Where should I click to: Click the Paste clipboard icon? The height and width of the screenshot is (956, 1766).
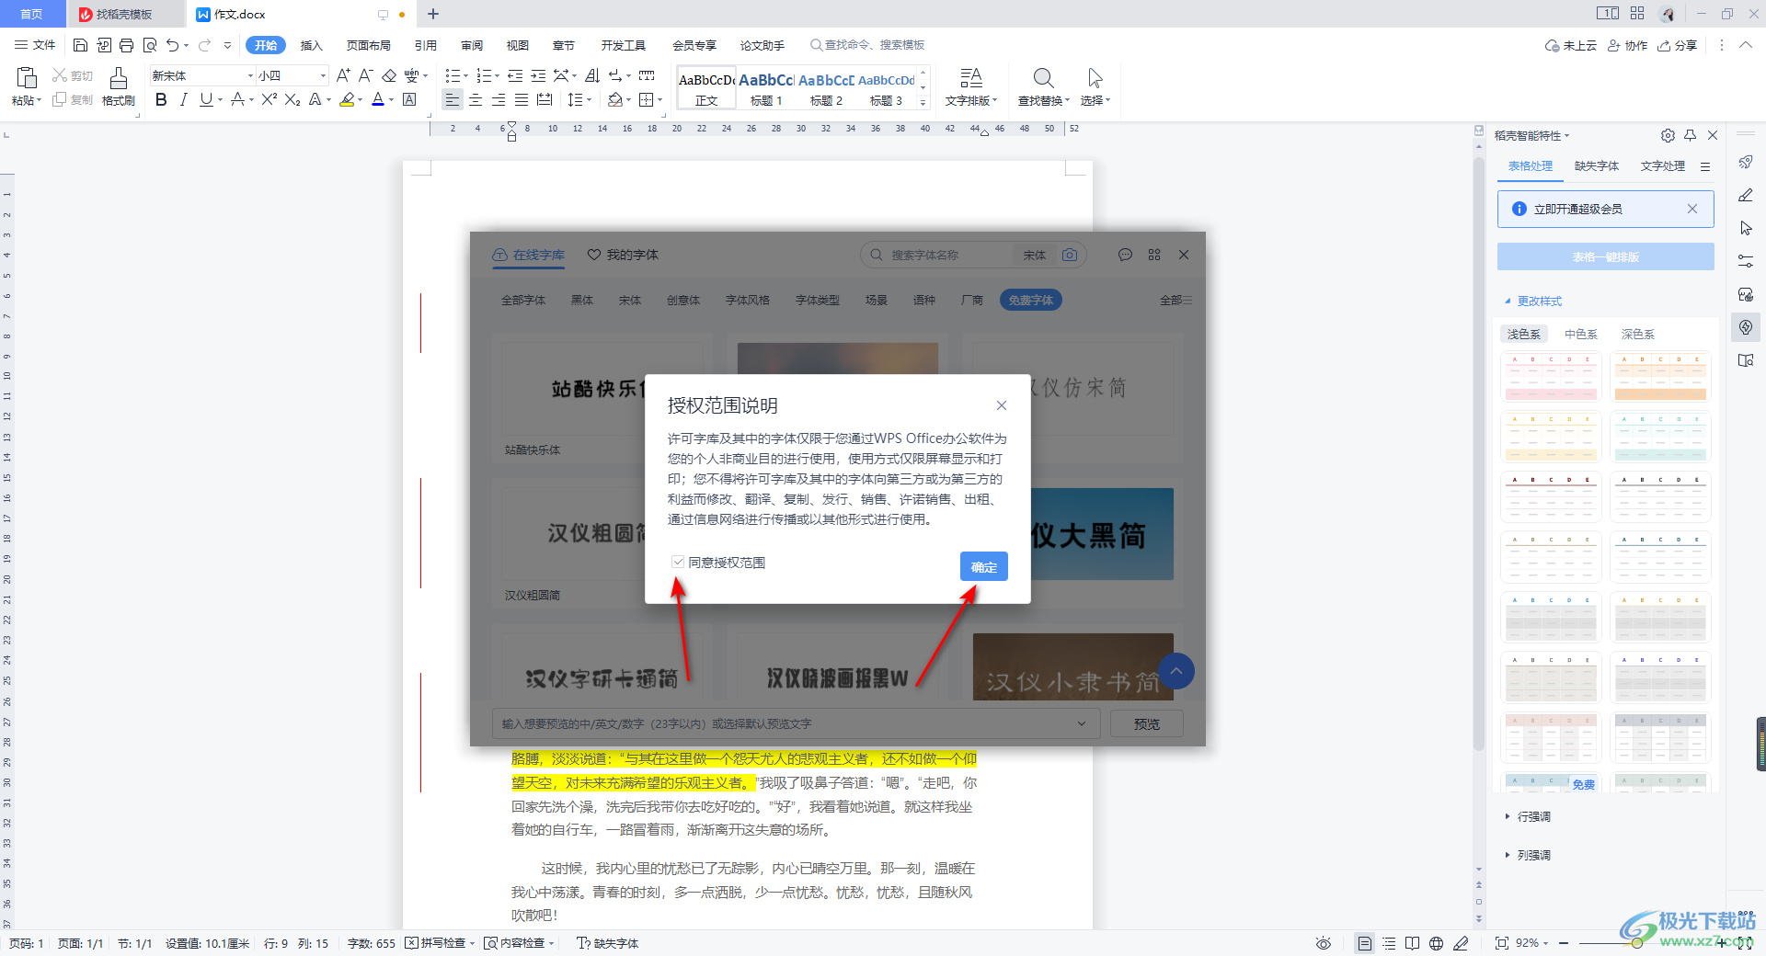(x=27, y=79)
